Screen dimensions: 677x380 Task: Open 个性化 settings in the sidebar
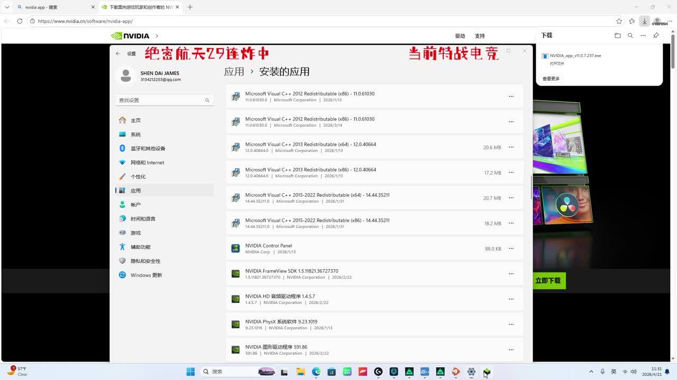(x=164, y=177)
